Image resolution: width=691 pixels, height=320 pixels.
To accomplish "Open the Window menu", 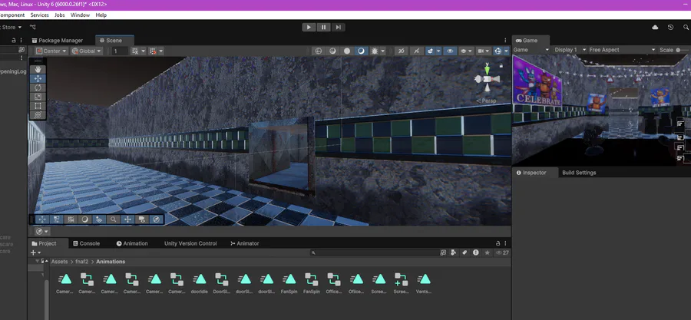I will tap(80, 15).
